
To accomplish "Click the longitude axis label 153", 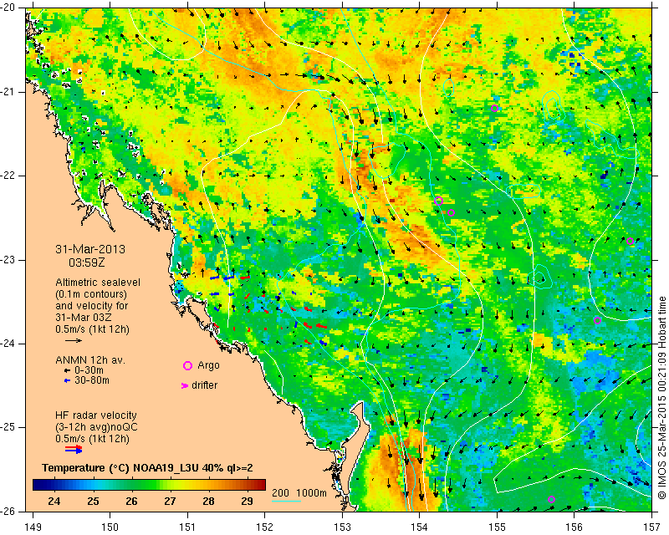I will (342, 527).
